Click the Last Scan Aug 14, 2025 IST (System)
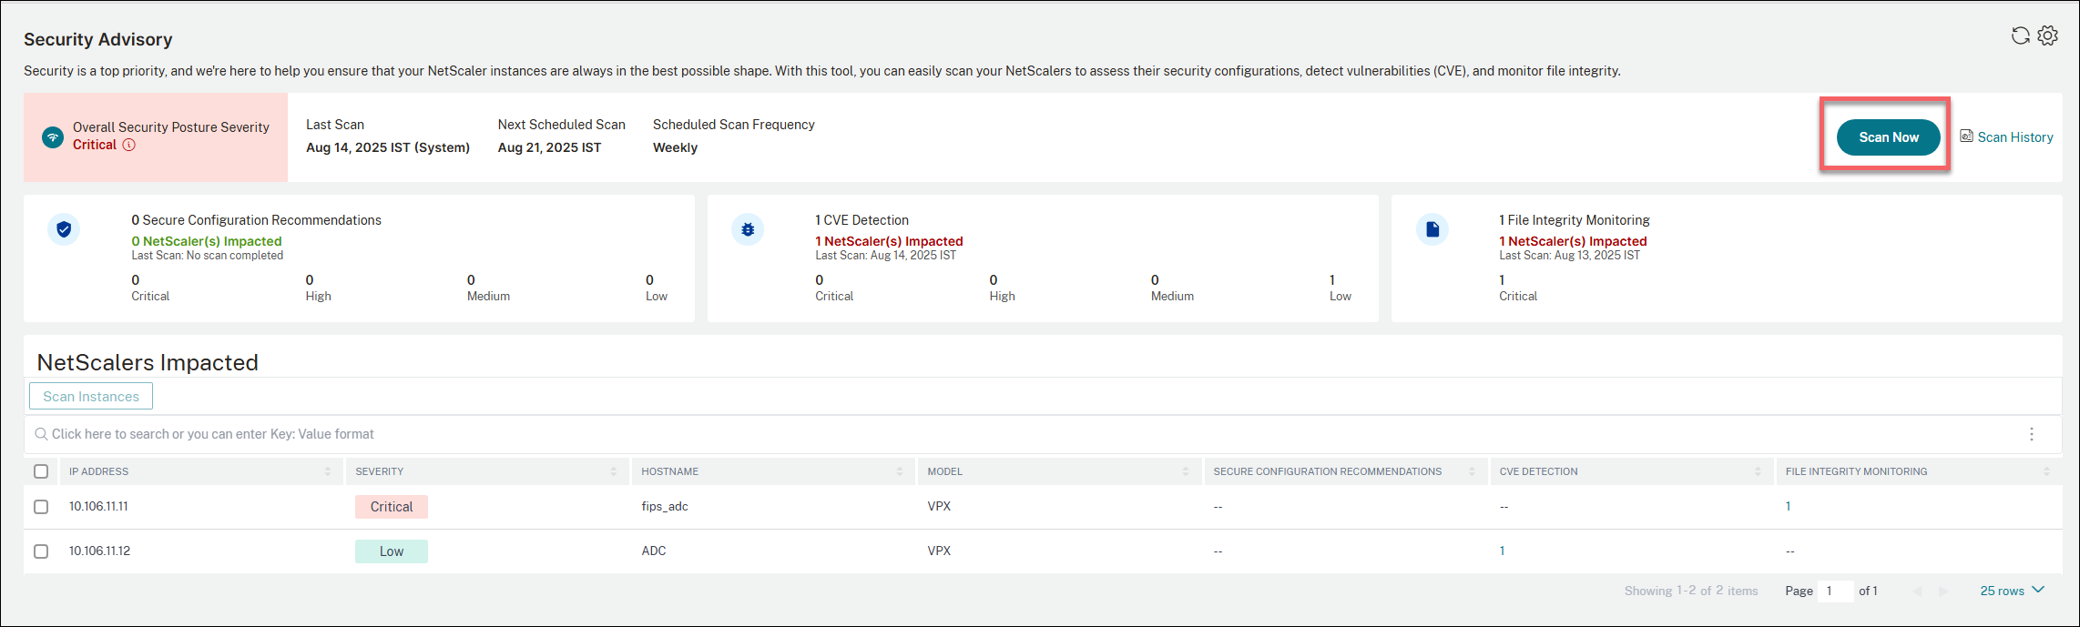 388,147
